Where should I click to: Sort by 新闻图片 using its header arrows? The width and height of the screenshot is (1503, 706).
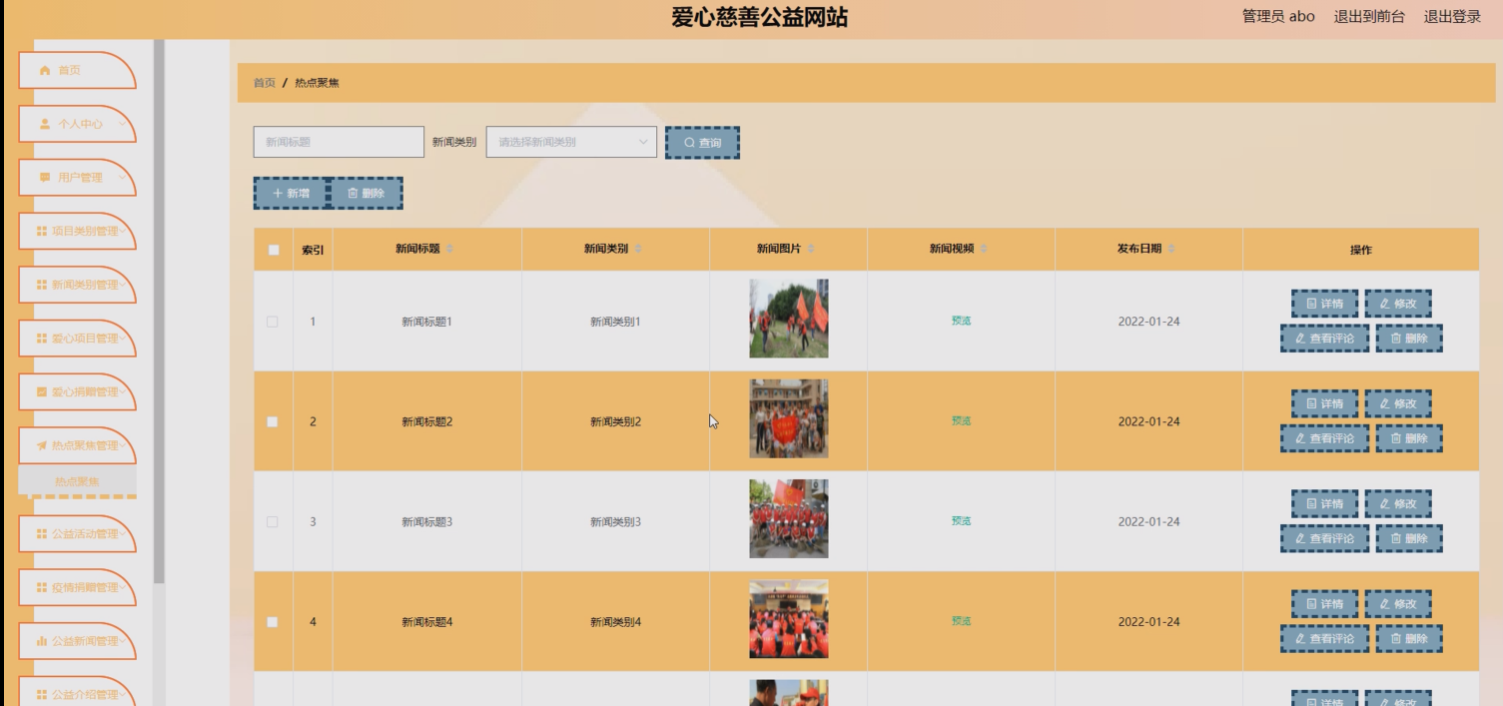tap(811, 249)
